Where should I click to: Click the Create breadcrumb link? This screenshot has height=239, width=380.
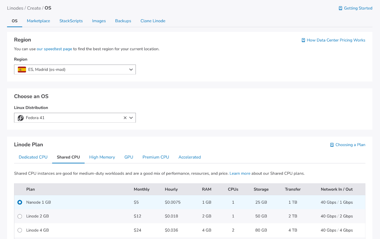point(34,8)
